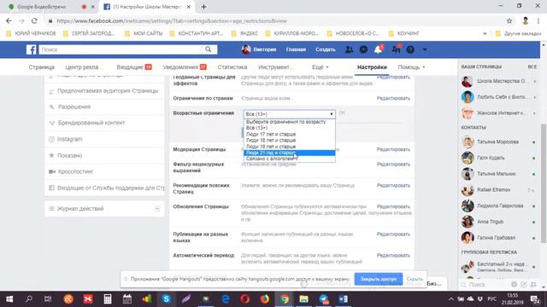The image size is (547, 307).
Task: Open taskbar search magnifier
Action: [x=29, y=299]
